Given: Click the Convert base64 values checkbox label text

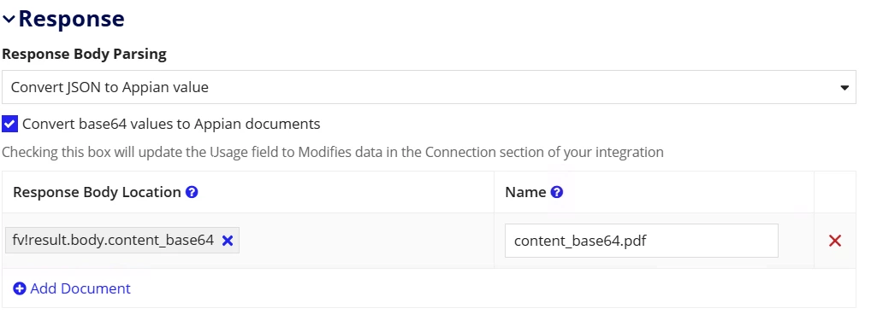Looking at the screenshot, I should (x=171, y=124).
